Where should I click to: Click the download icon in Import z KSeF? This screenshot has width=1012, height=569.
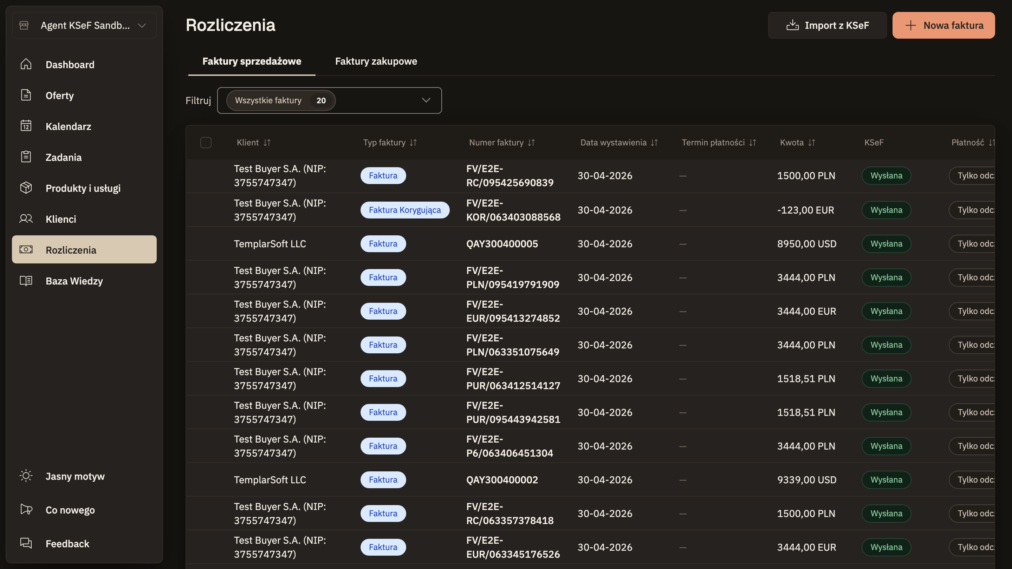click(x=792, y=25)
